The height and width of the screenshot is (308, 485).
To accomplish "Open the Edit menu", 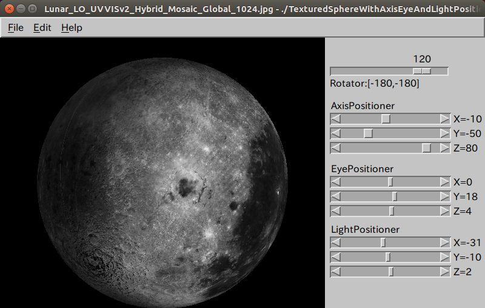I will [x=42, y=28].
